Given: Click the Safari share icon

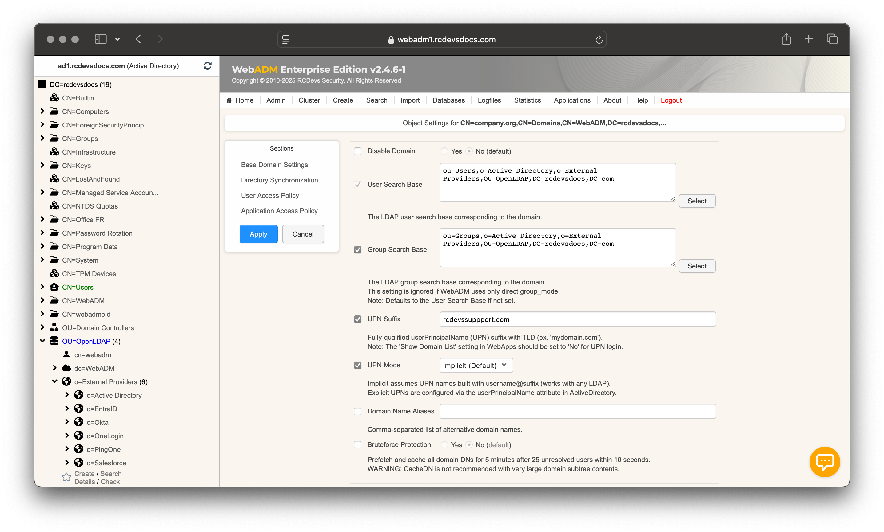Looking at the screenshot, I should (x=786, y=39).
